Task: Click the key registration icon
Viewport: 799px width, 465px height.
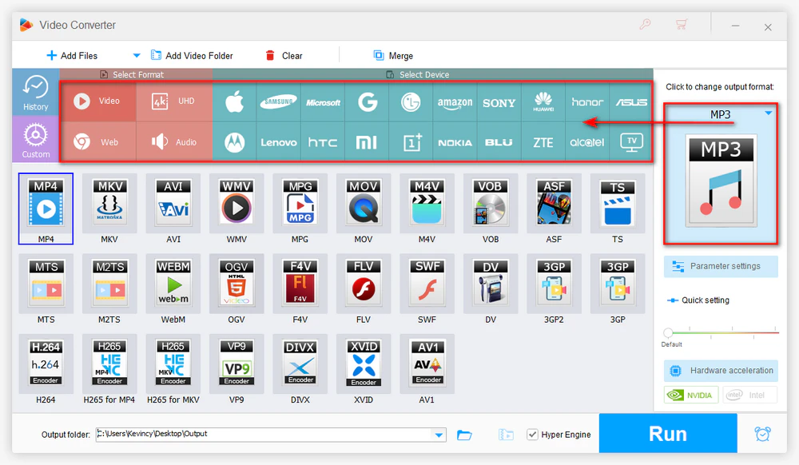Action: 645,24
